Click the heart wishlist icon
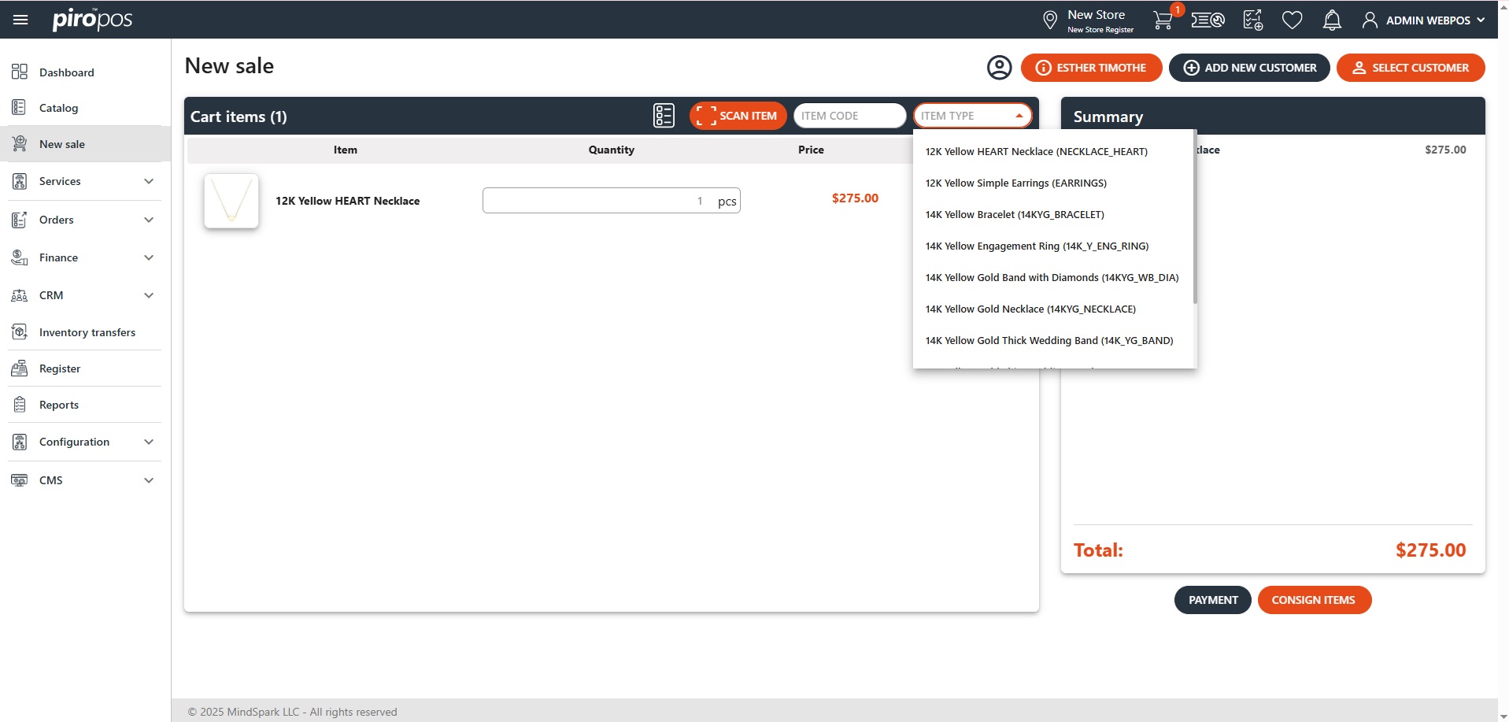This screenshot has height=722, width=1509. coord(1292,20)
